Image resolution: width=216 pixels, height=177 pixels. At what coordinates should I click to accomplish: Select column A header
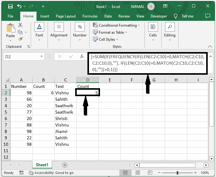pyautogui.click(x=21, y=80)
